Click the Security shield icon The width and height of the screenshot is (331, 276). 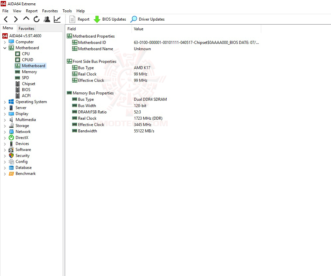pyautogui.click(x=11, y=156)
